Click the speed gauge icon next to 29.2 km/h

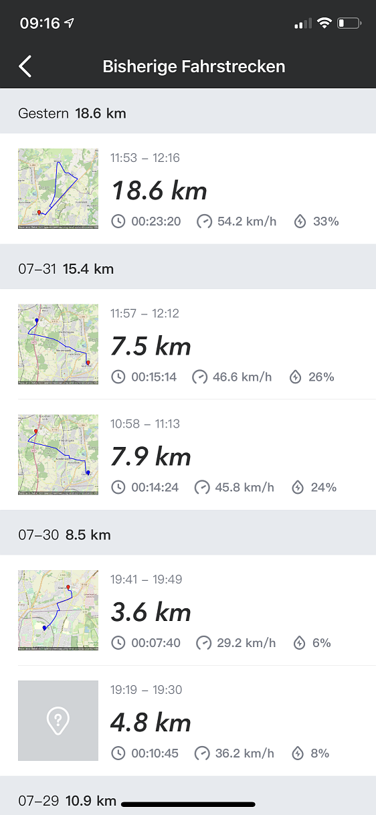tap(203, 643)
